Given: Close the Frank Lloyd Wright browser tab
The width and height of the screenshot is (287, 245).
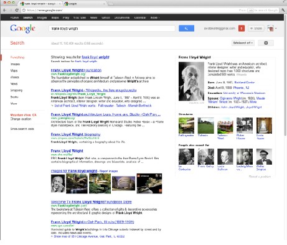Looking at the screenshot, I should pyautogui.click(x=60, y=4).
